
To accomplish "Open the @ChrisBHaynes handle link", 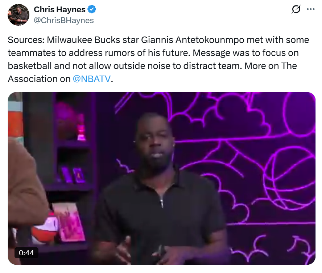I will (64, 20).
